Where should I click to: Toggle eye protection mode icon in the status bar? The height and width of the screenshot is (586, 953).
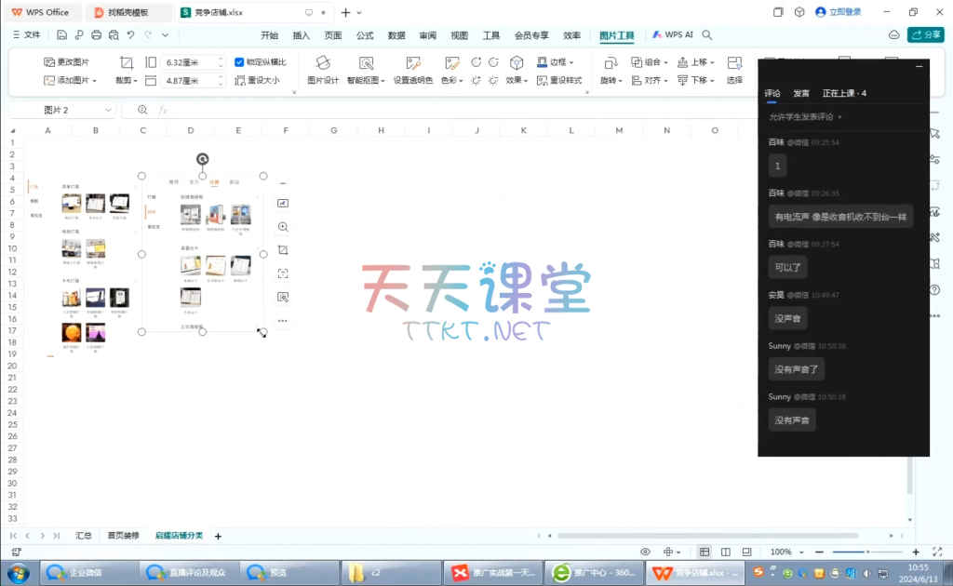click(645, 552)
